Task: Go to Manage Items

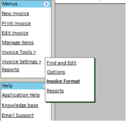Action: point(18,43)
